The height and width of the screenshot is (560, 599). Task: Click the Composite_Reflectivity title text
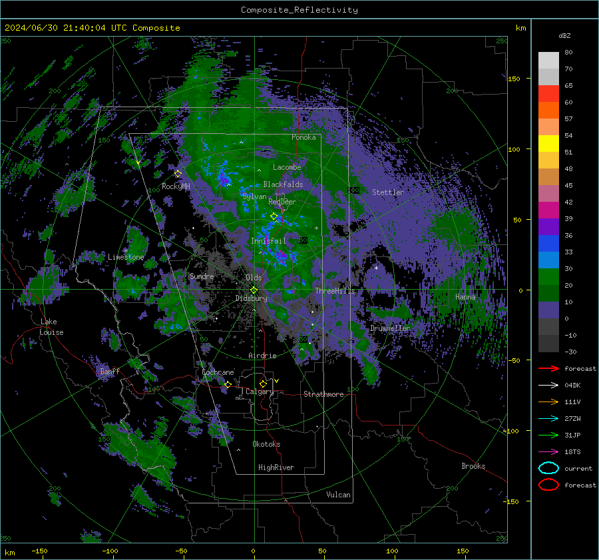pyautogui.click(x=299, y=10)
